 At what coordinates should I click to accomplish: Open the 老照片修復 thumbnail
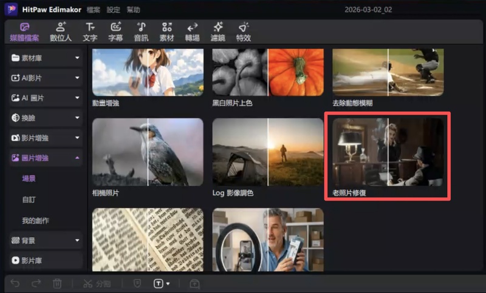pos(388,152)
